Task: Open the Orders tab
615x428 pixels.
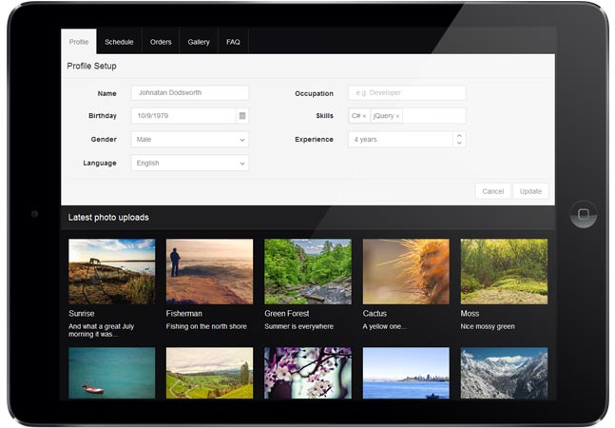Action: (161, 42)
